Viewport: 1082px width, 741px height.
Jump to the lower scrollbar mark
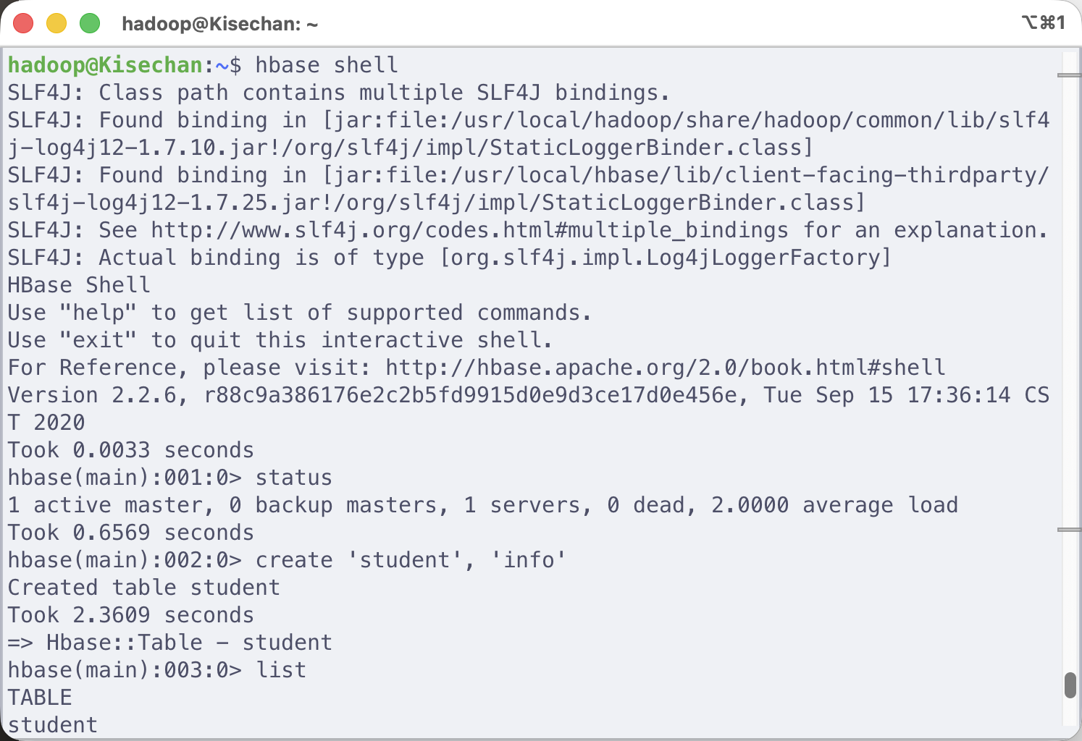1069,530
